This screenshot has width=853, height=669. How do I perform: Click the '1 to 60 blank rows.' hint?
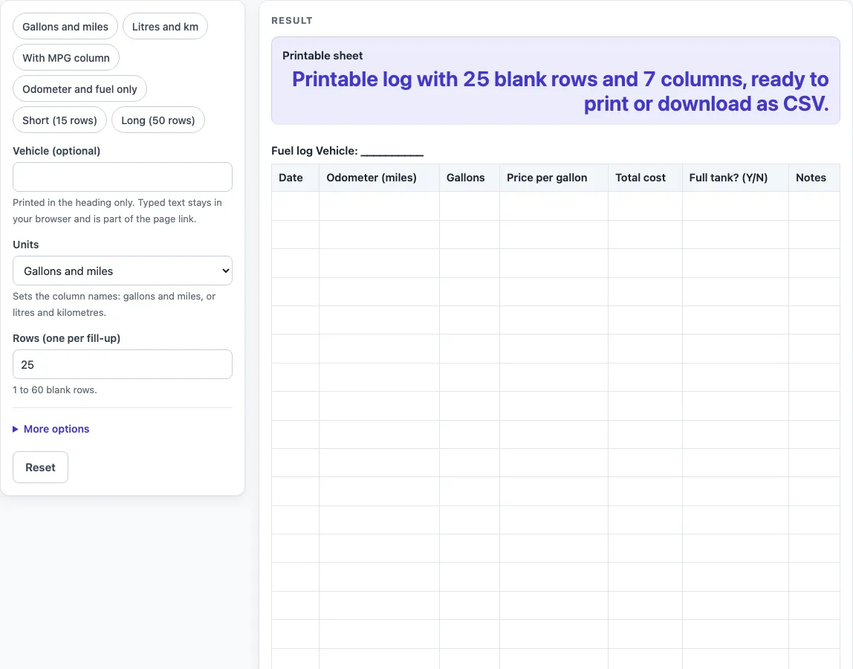click(x=55, y=390)
